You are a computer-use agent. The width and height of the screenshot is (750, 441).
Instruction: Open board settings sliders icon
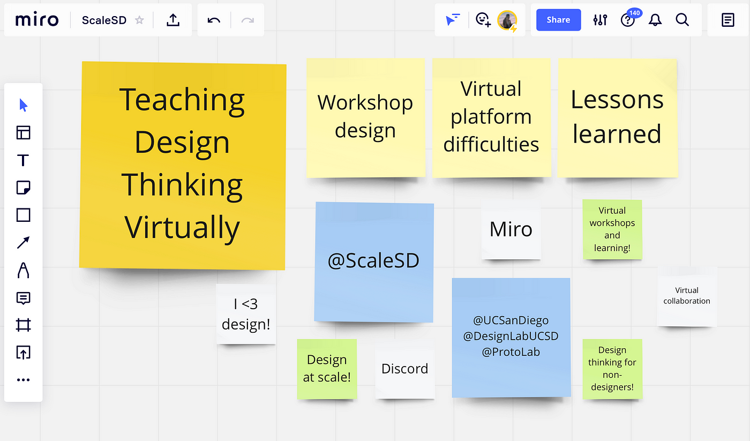click(x=600, y=20)
